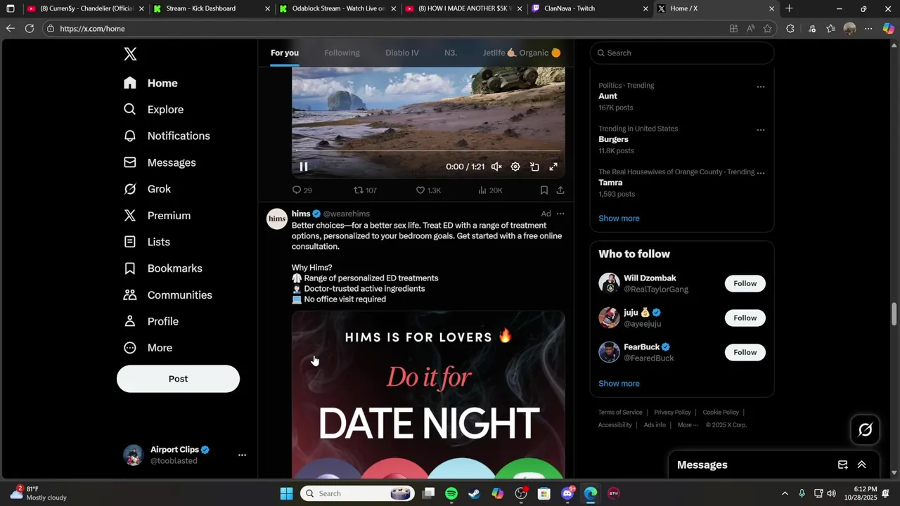
Task: Open Grok from the sidebar
Action: tap(147, 189)
